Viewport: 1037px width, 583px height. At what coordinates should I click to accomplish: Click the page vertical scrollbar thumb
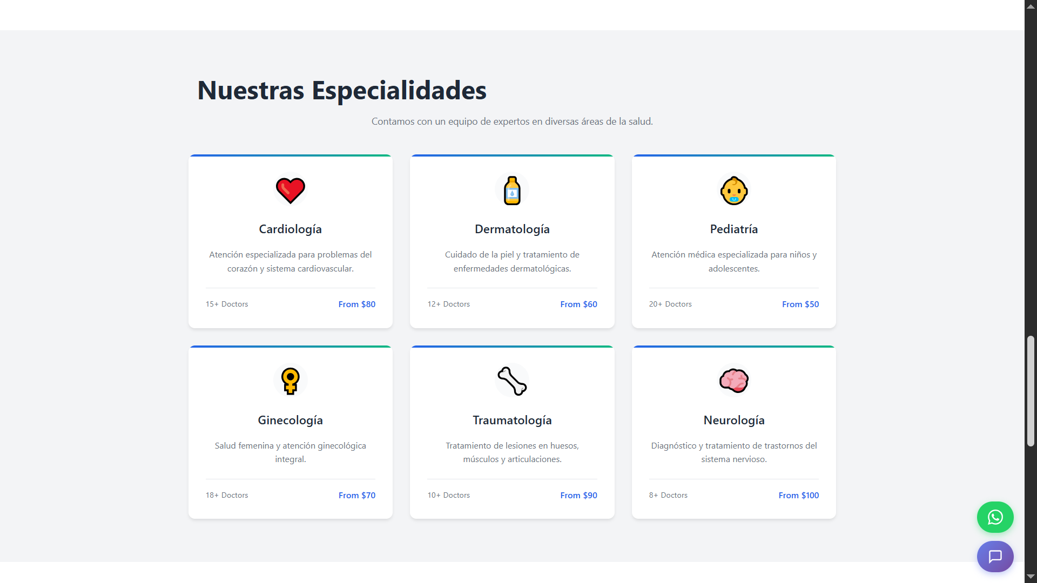point(1031,391)
